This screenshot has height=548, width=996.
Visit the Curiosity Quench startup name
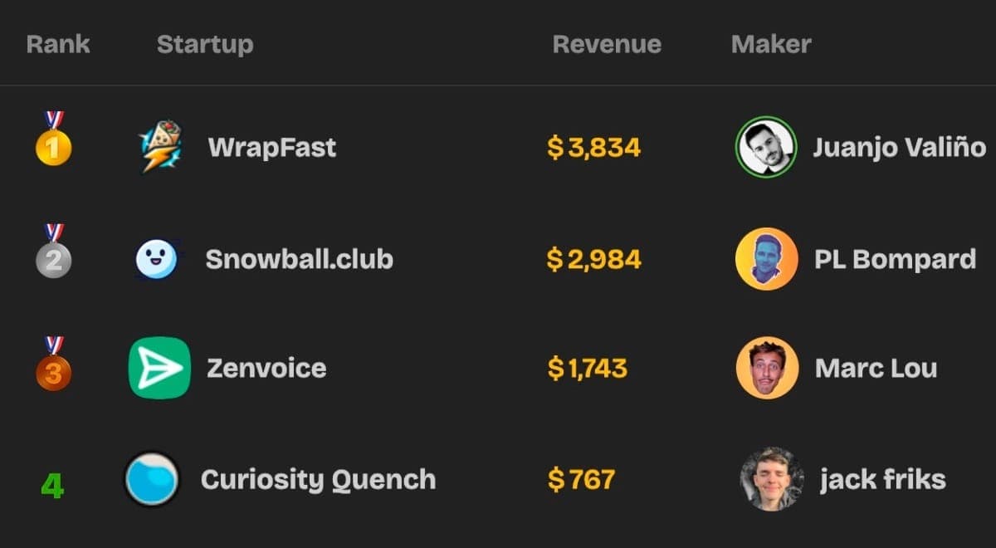pos(318,479)
